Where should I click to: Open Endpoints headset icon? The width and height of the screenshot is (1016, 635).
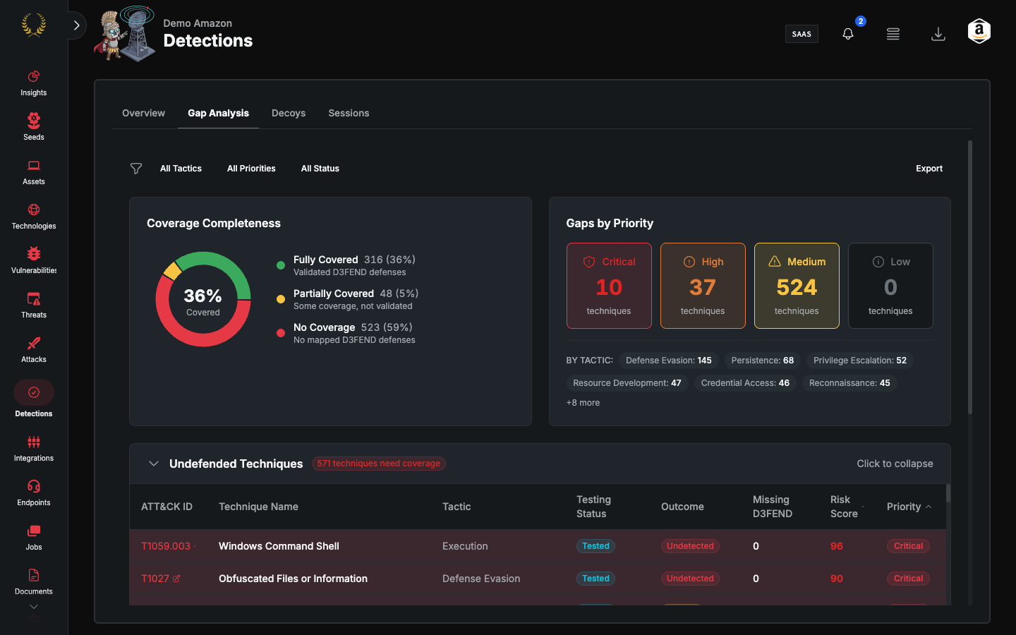click(33, 486)
